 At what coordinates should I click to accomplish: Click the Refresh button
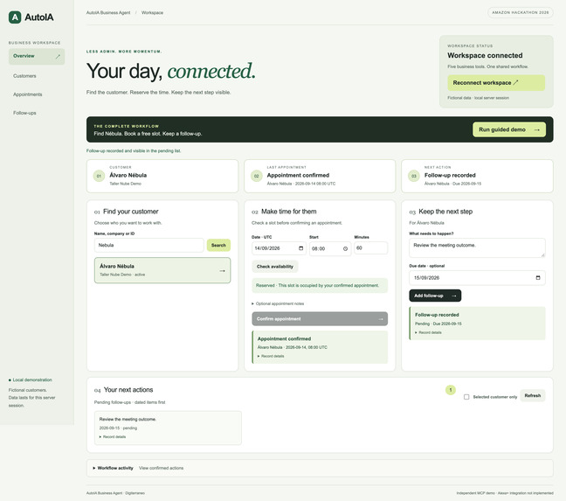pos(533,395)
